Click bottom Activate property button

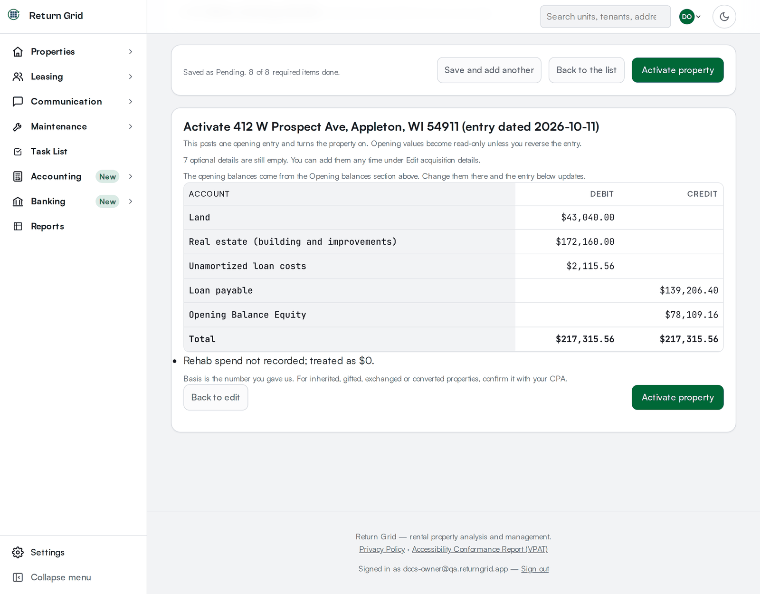[678, 397]
